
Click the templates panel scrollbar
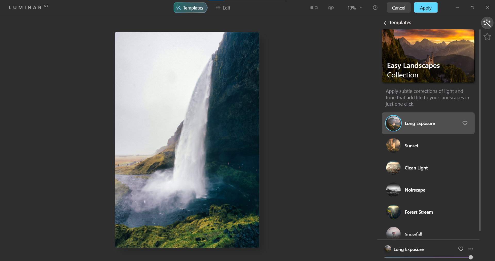[x=480, y=130]
